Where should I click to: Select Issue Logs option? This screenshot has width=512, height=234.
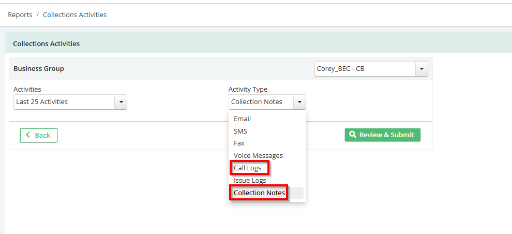(250, 180)
